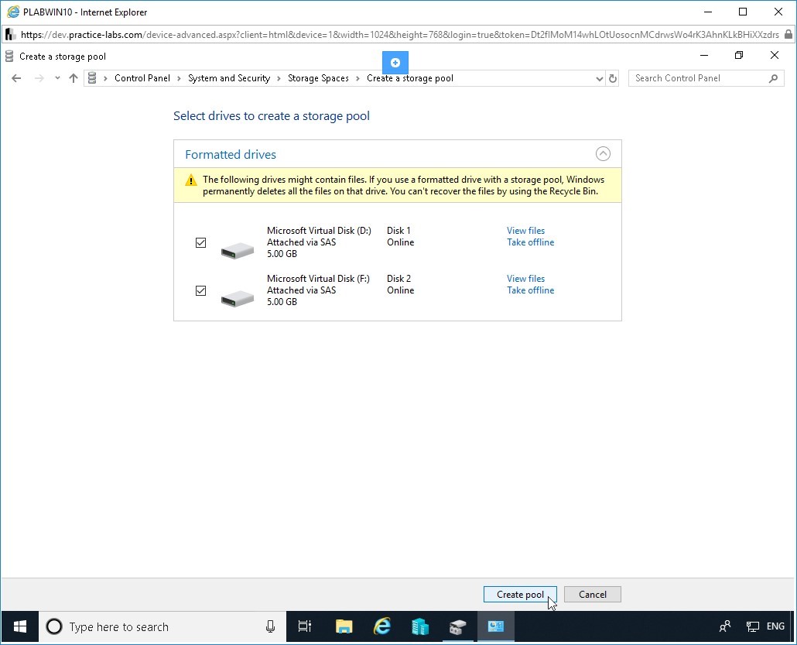Click the network tray icon

click(x=752, y=626)
